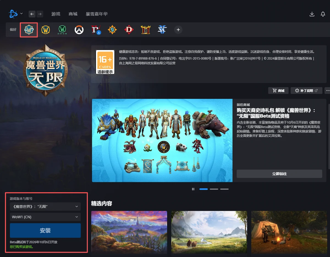This screenshot has height=257, width=330.
Task: Click the 前往商城 label
Action: tap(243, 105)
